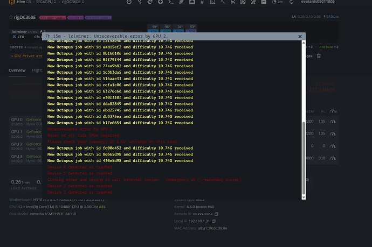Screen dimensions: 372x247
Task: Open overclock tuning gauge for GPU 0
Action: [x=333, y=121]
